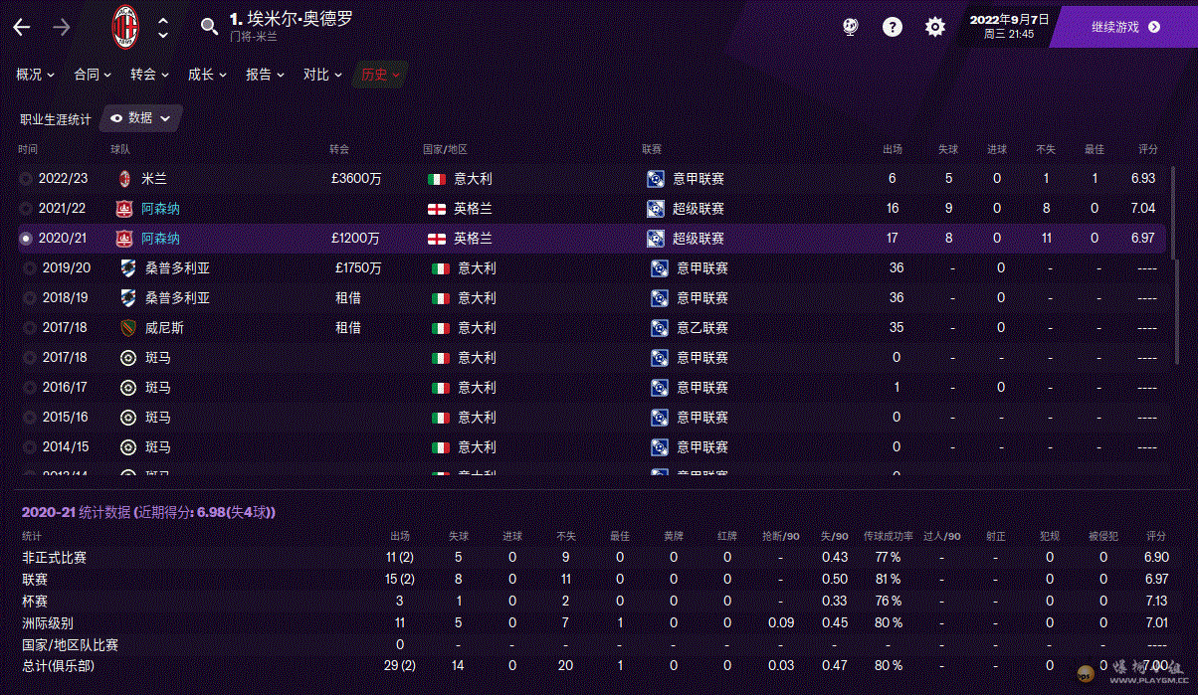Click the world globe icon in header
This screenshot has height=695, width=1198.
click(x=851, y=27)
